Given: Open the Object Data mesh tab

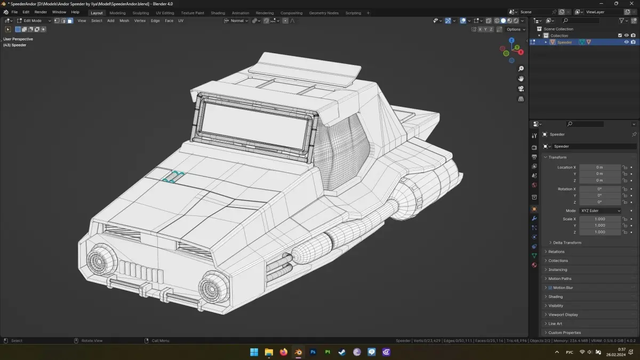Looking at the screenshot, I should click(x=534, y=255).
